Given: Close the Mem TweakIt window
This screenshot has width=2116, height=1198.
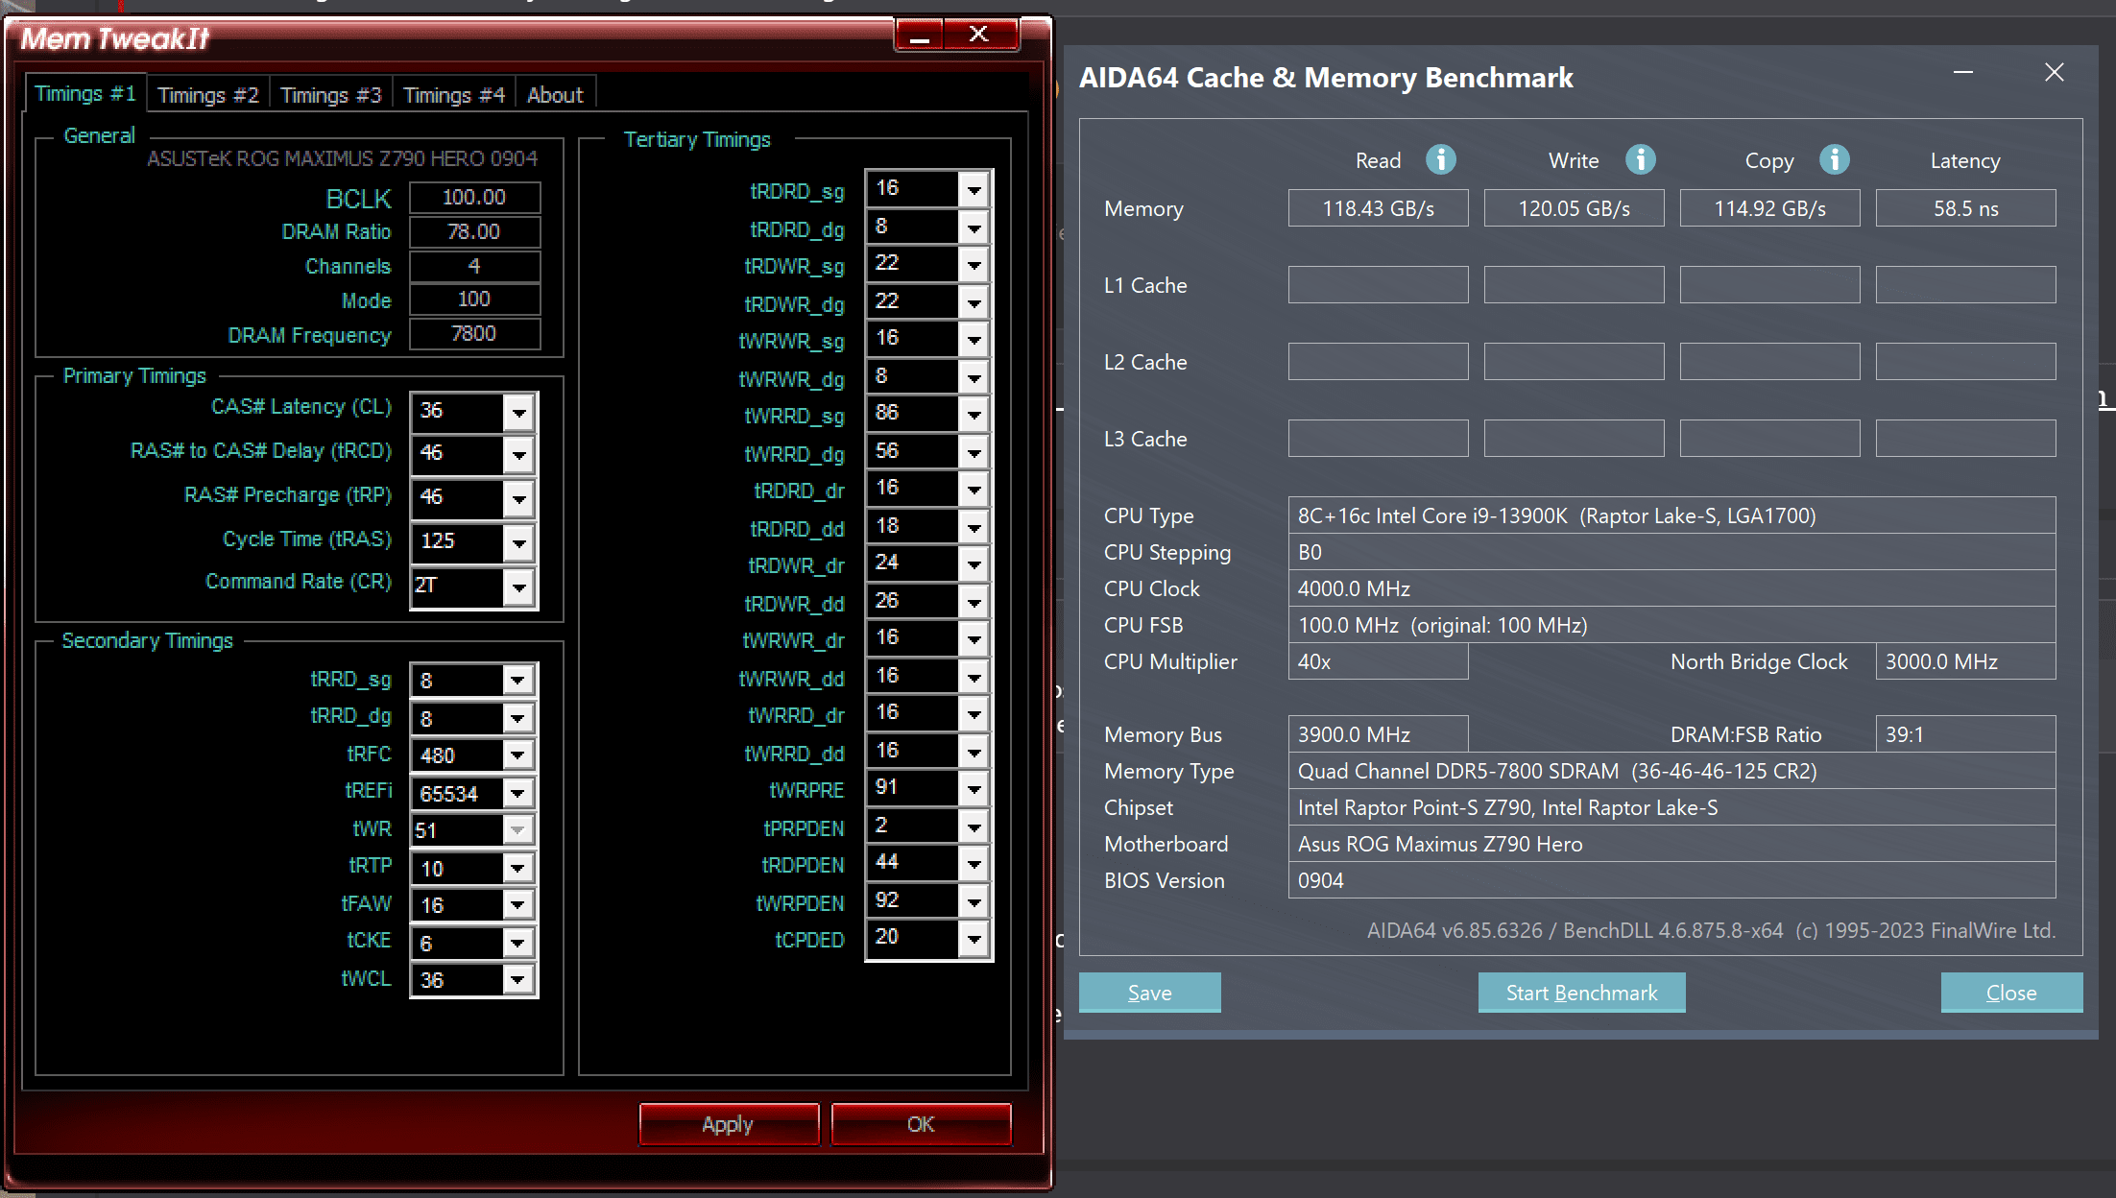Looking at the screenshot, I should (980, 36).
